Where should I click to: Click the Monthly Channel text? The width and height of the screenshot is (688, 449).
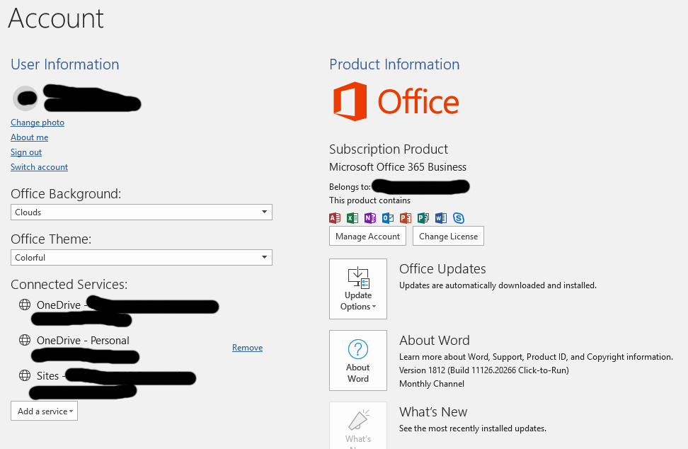[x=432, y=384]
